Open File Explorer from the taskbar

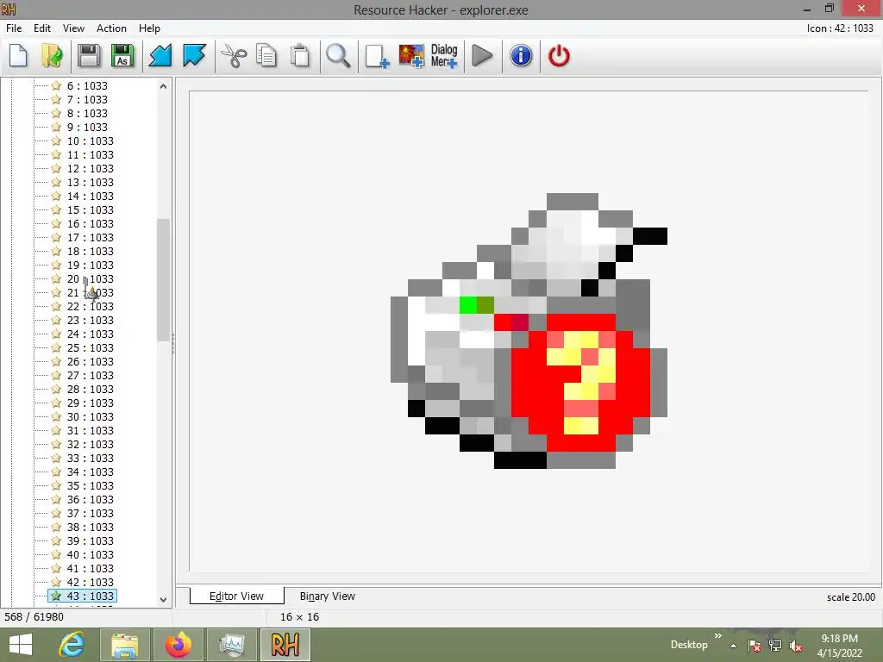pos(125,645)
